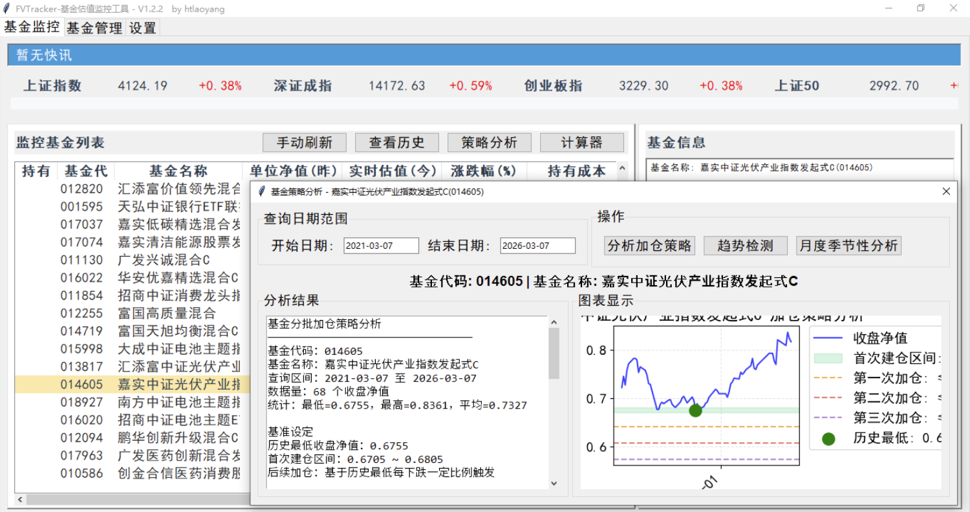Image resolution: width=970 pixels, height=512 pixels.
Task: Close the 基金策略分析 dialog
Action: coord(946,191)
